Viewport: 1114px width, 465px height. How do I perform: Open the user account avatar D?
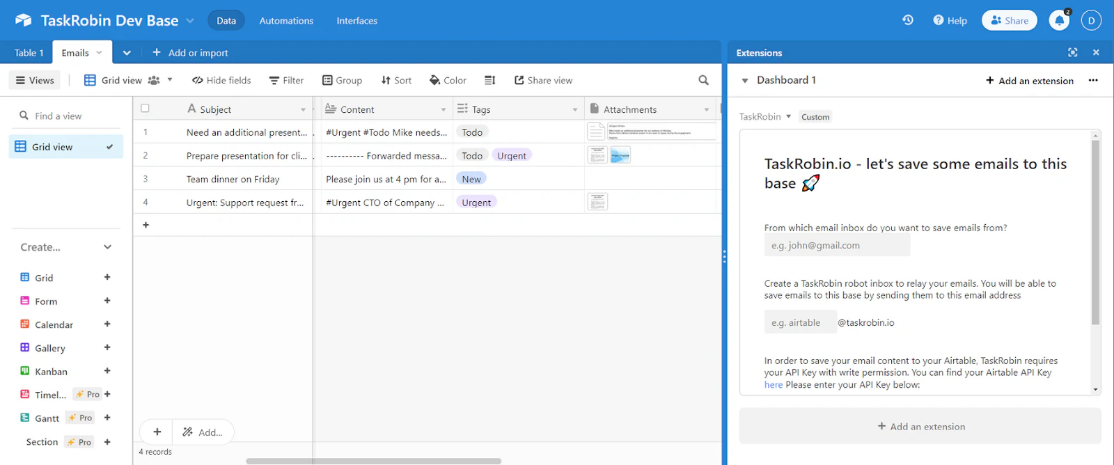(x=1091, y=20)
